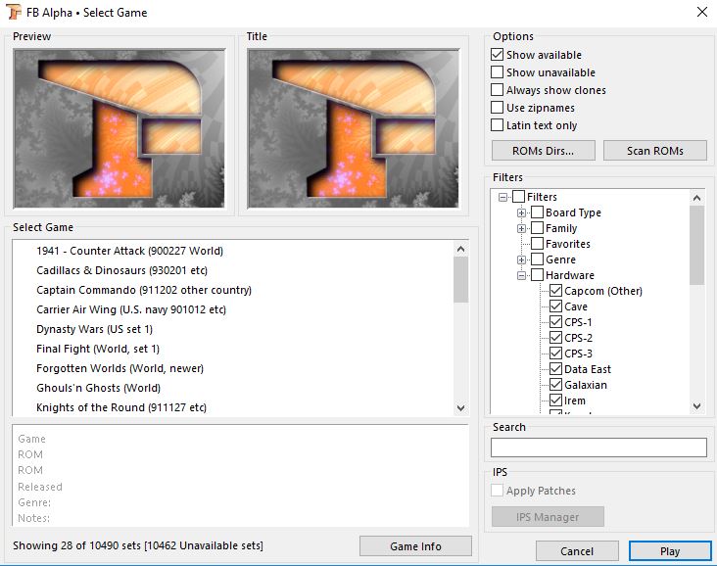
Task: Toggle the Favorites filter checkbox
Action: (538, 244)
